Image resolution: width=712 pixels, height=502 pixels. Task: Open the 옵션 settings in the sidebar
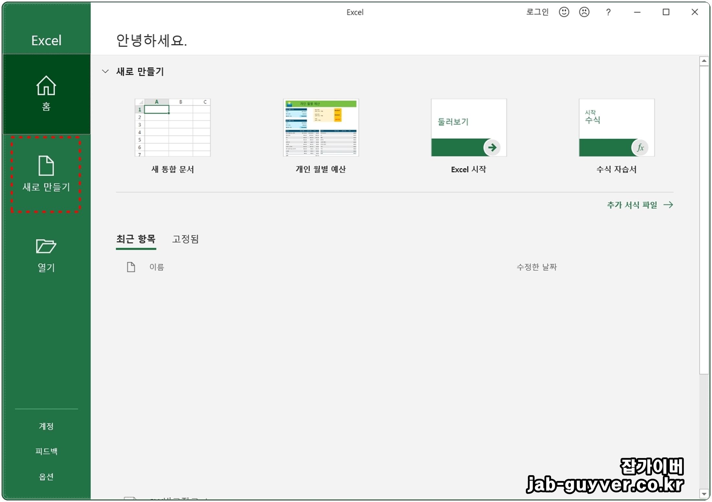click(x=46, y=477)
